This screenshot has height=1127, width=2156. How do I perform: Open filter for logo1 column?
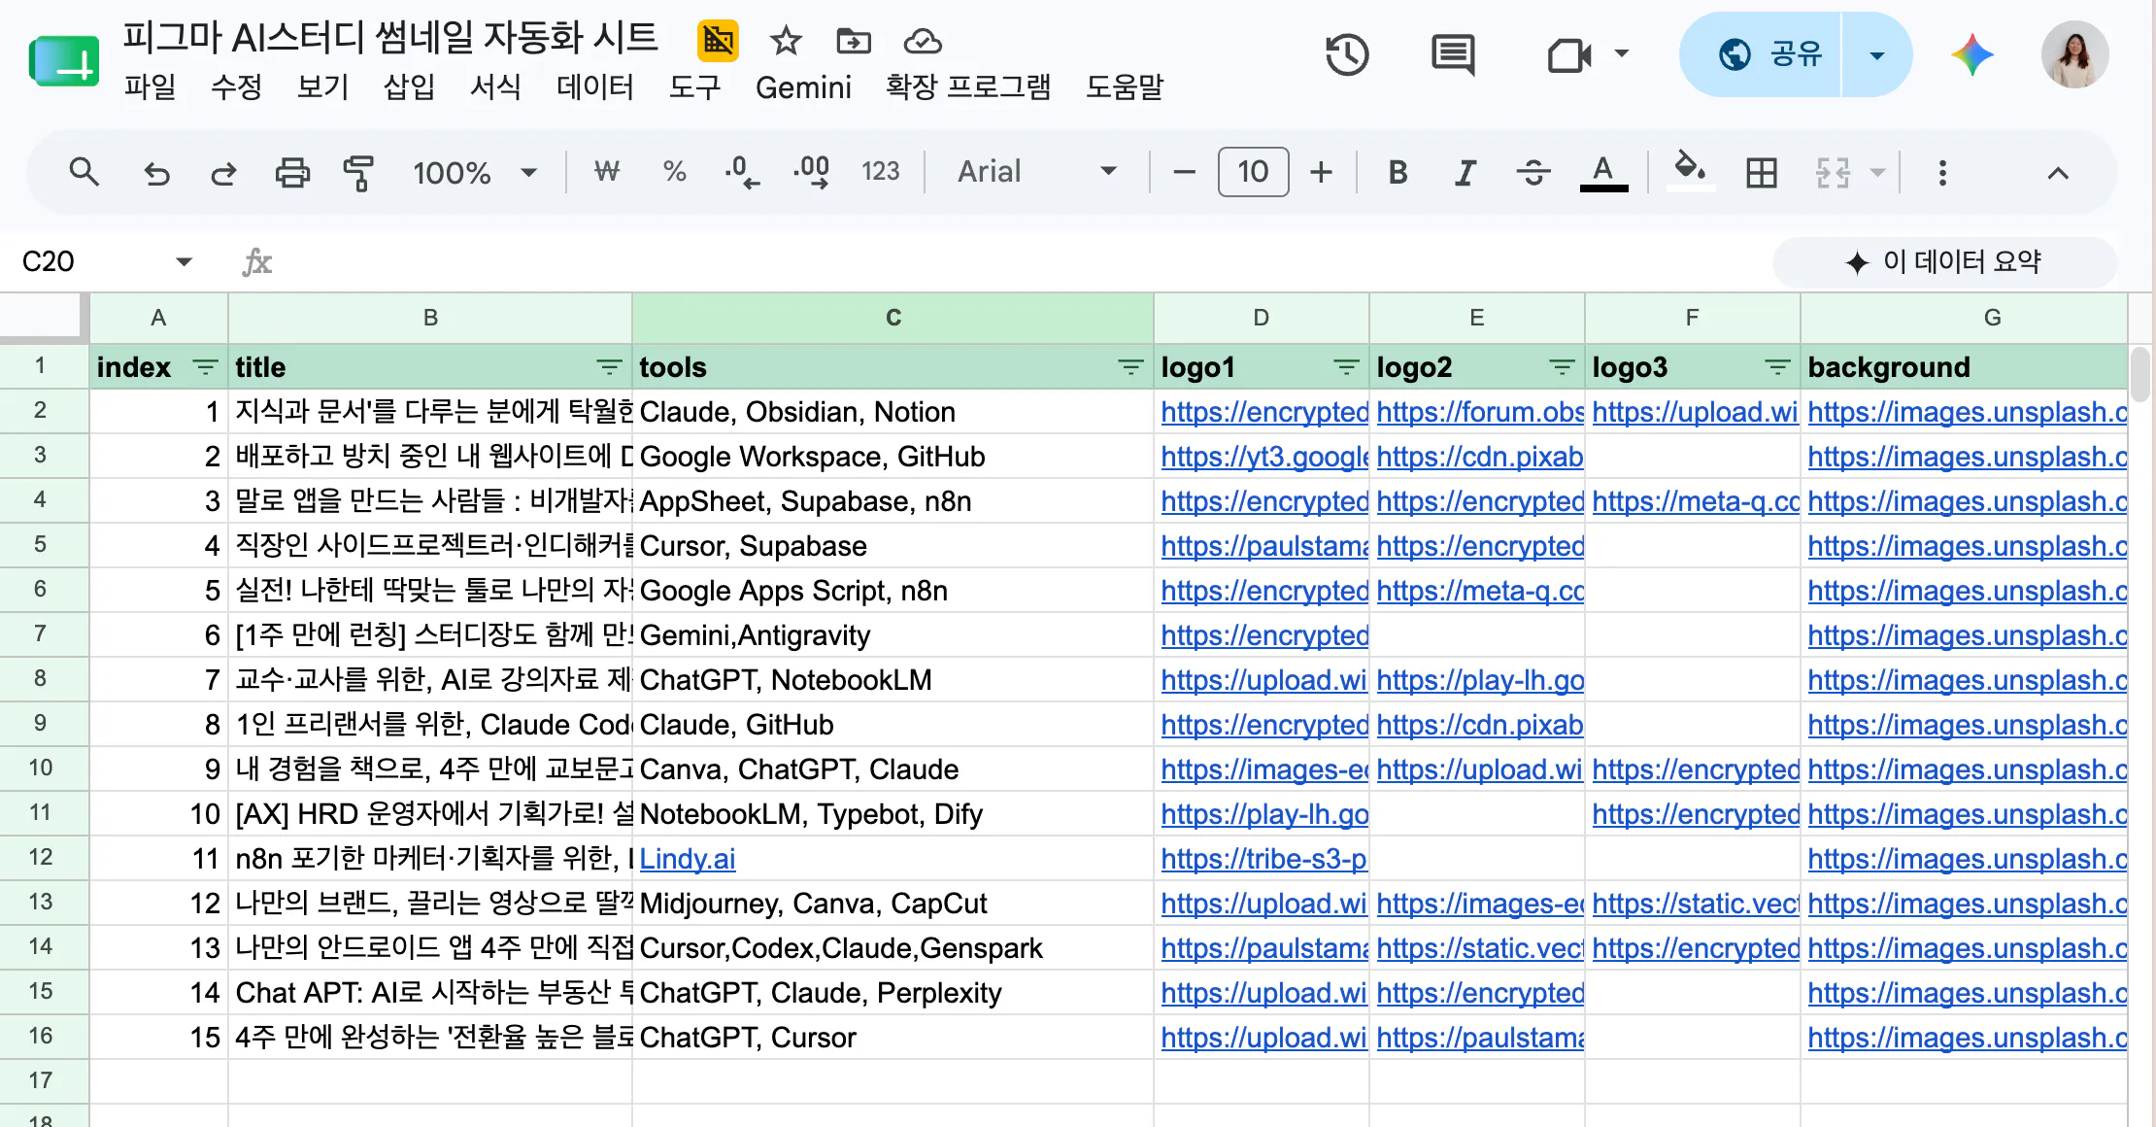(x=1346, y=367)
